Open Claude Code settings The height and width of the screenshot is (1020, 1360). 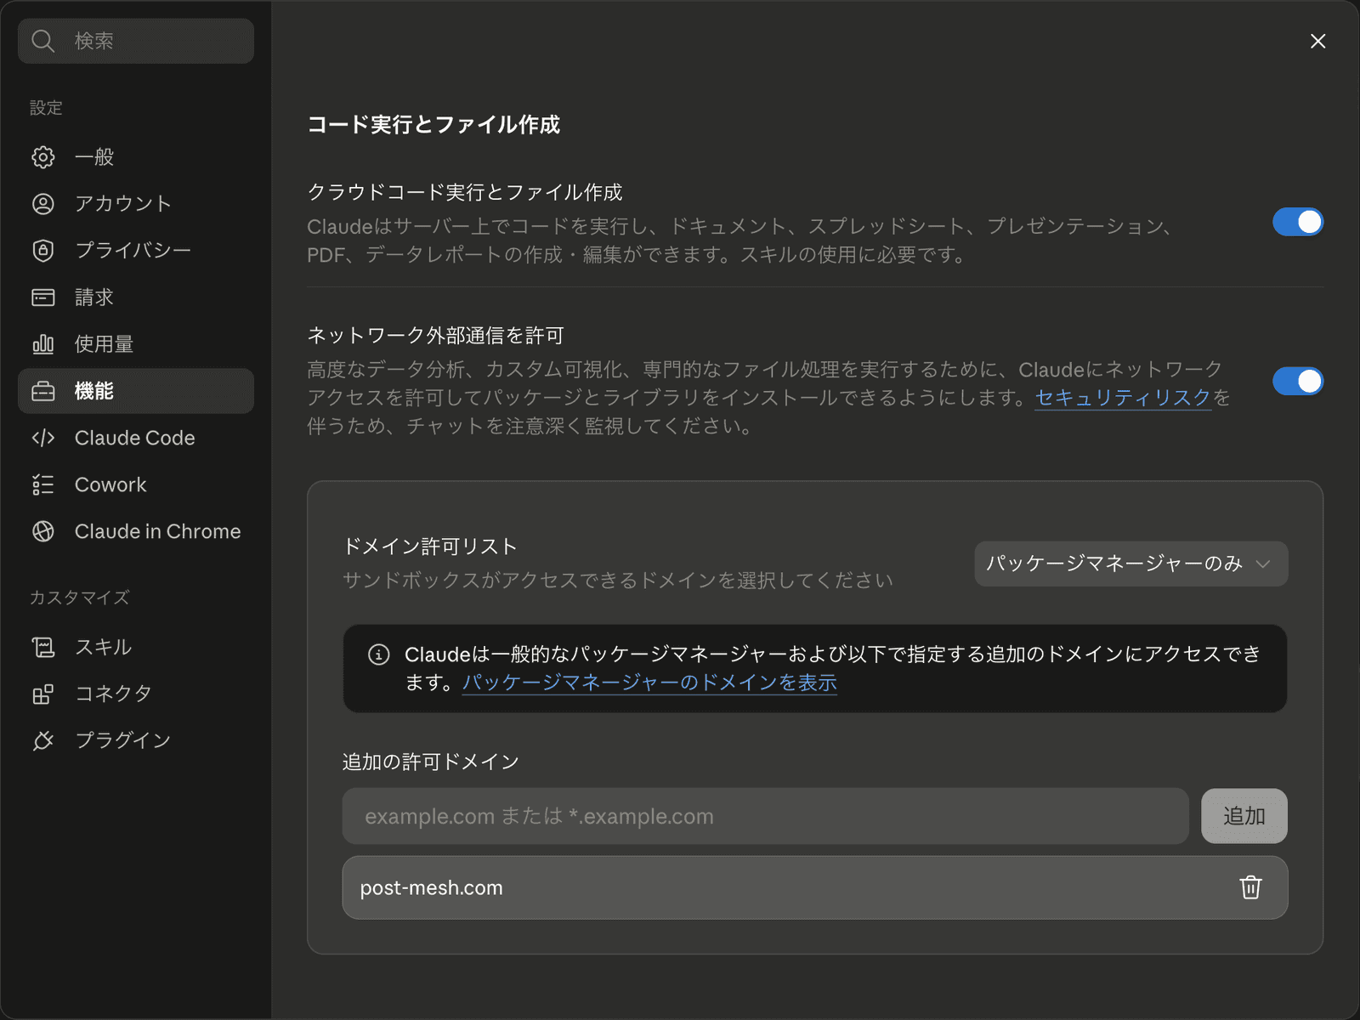(136, 438)
